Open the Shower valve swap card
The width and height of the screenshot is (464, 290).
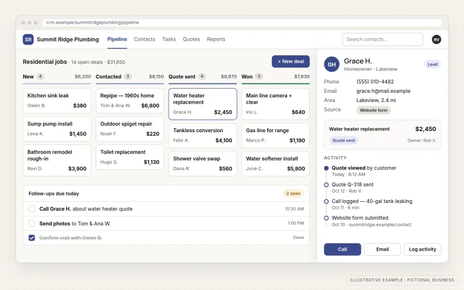[x=202, y=164]
